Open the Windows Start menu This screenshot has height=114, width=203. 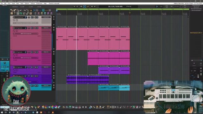pyautogui.click(x=2, y=112)
